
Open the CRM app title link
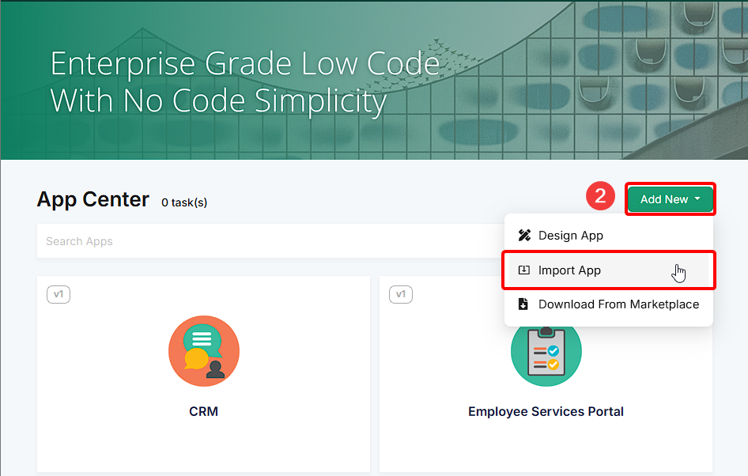(x=204, y=411)
